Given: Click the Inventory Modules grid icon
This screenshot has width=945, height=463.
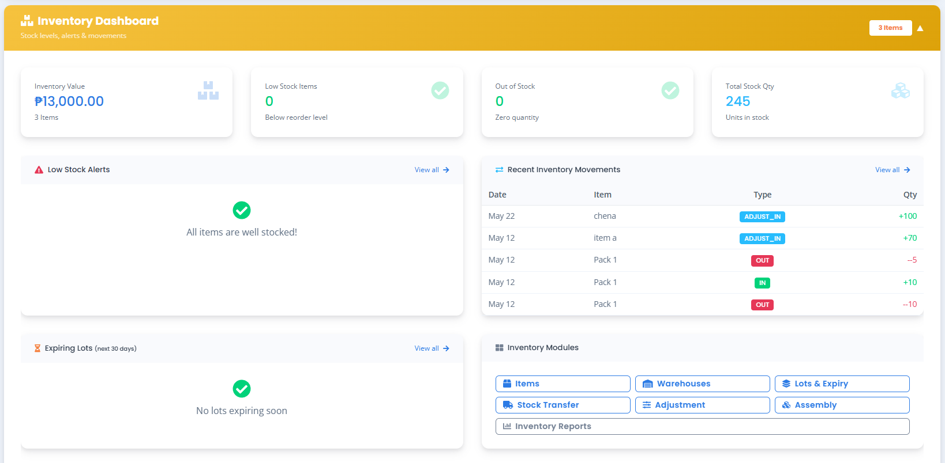Looking at the screenshot, I should (x=500, y=348).
